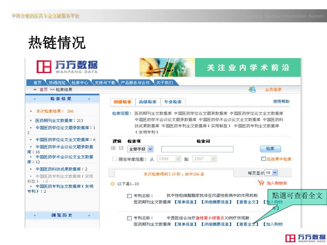Open the 支持与下载 navigation tab
This screenshot has height=245, width=327.
[105, 83]
